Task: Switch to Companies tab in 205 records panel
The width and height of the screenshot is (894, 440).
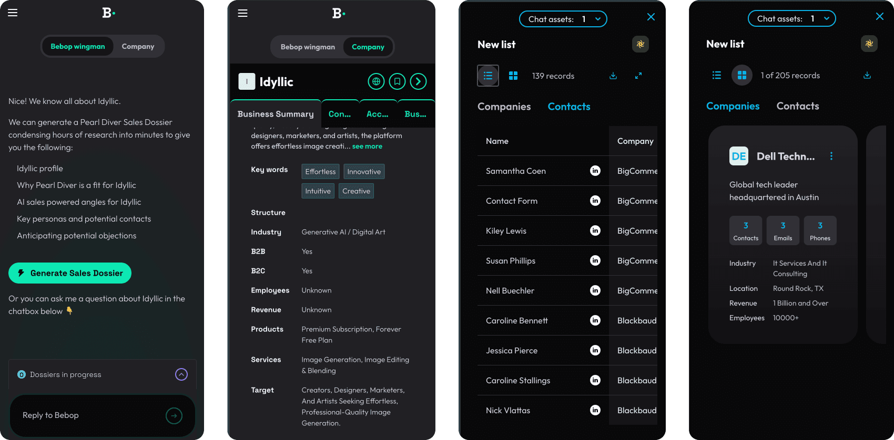Action: click(x=733, y=106)
